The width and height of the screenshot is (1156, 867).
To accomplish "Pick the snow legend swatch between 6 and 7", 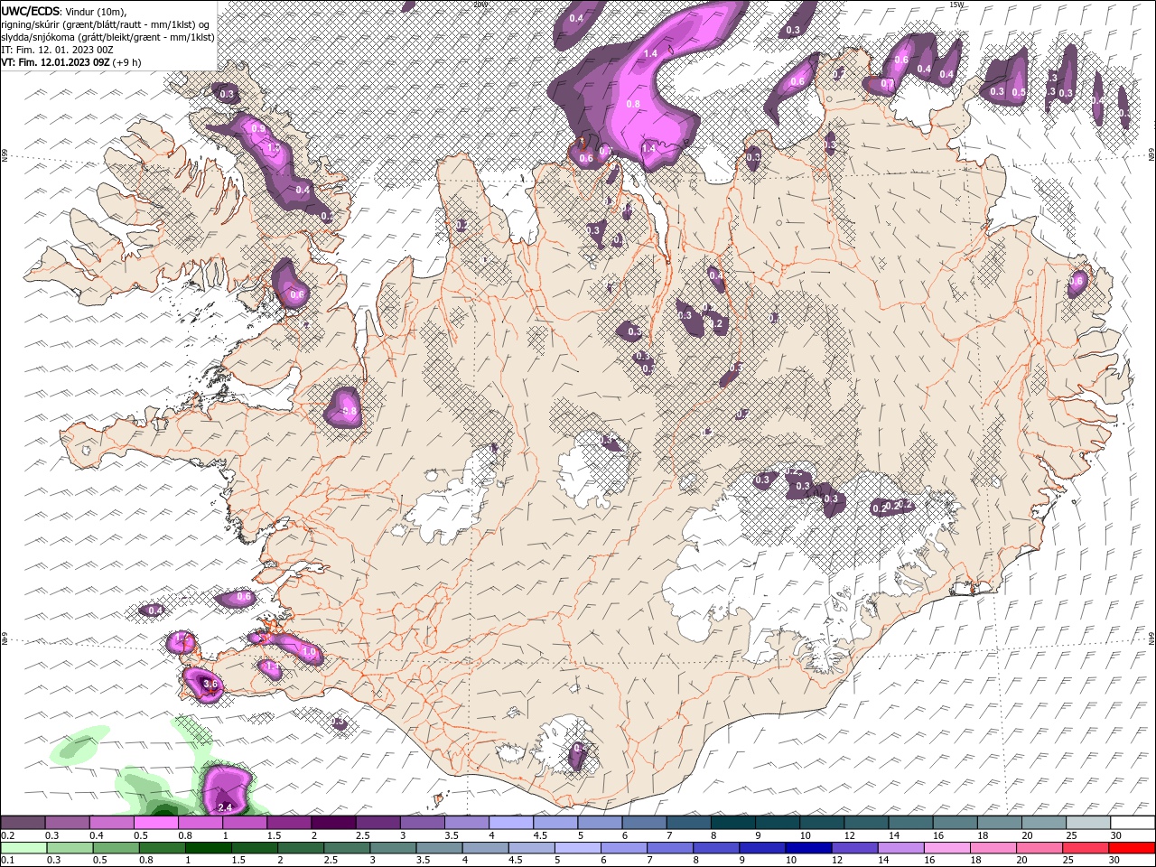I will tap(644, 823).
